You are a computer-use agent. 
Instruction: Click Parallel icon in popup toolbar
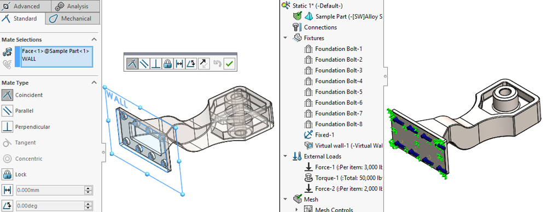point(144,64)
